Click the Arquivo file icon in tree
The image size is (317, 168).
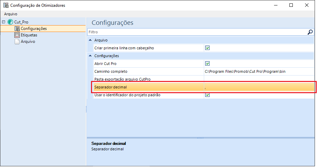tap(17, 41)
